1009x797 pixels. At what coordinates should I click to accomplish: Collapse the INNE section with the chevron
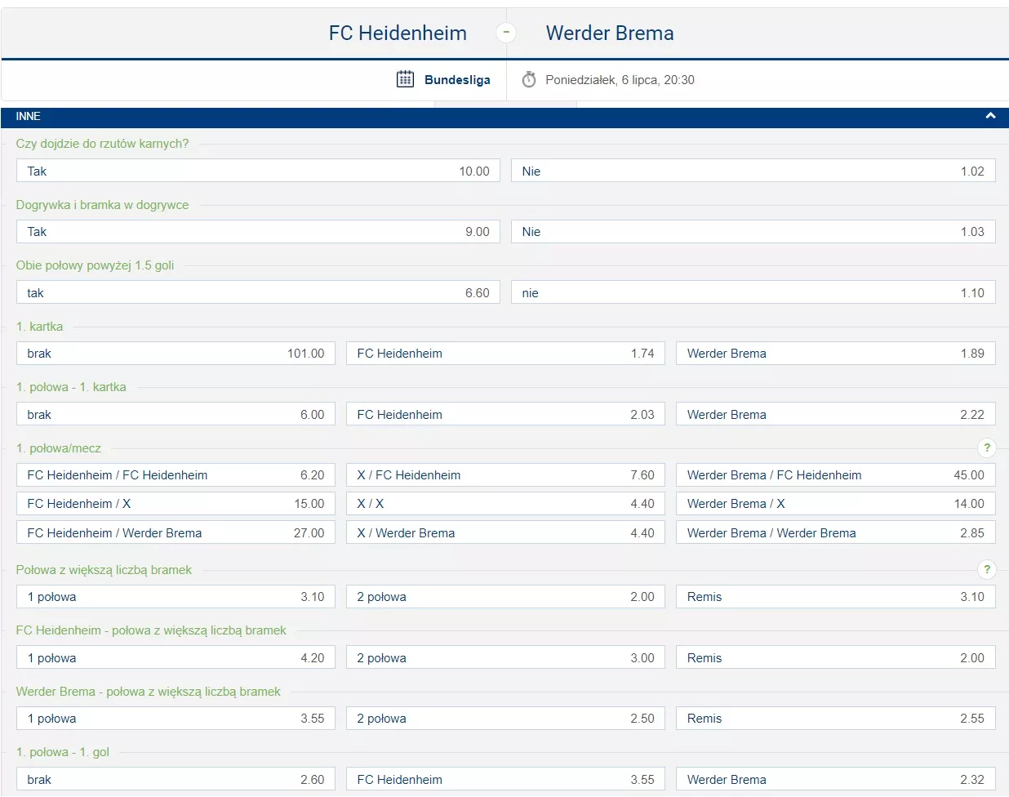point(990,116)
